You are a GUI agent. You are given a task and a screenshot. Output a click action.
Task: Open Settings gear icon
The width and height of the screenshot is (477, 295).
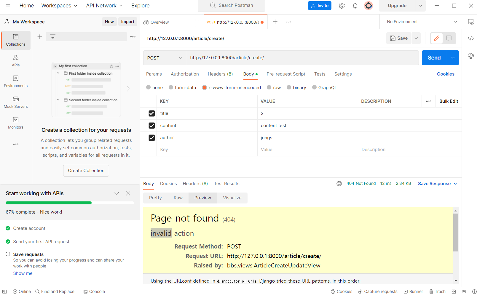point(342,6)
